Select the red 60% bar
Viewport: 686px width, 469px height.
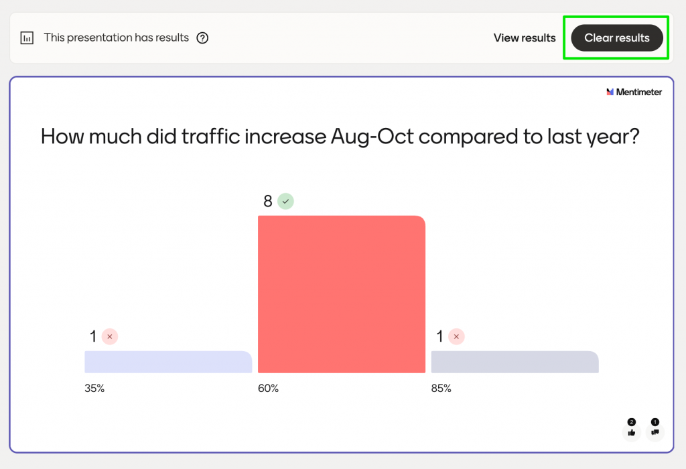(342, 293)
